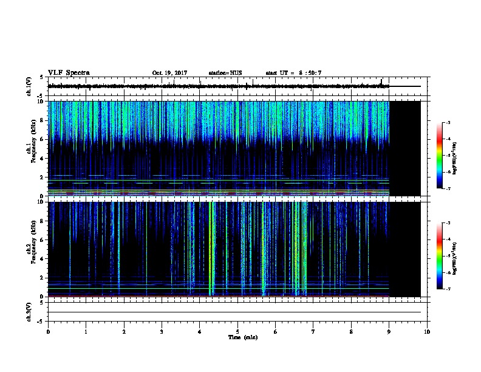Select the "ch.3(V)" axis label
Viewport: 481px width, 372px height.
coord(29,312)
